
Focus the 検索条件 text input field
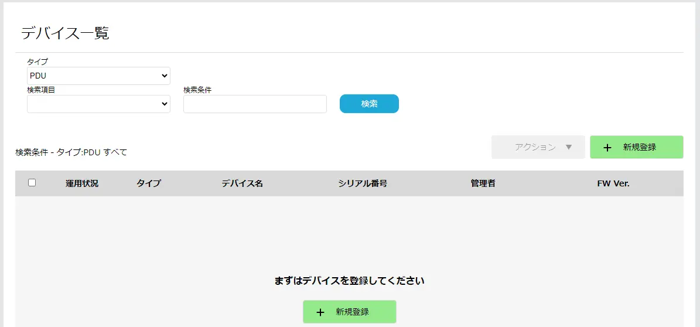click(255, 104)
